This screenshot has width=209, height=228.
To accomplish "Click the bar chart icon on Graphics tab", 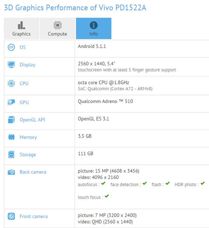I will coord(22,25).
